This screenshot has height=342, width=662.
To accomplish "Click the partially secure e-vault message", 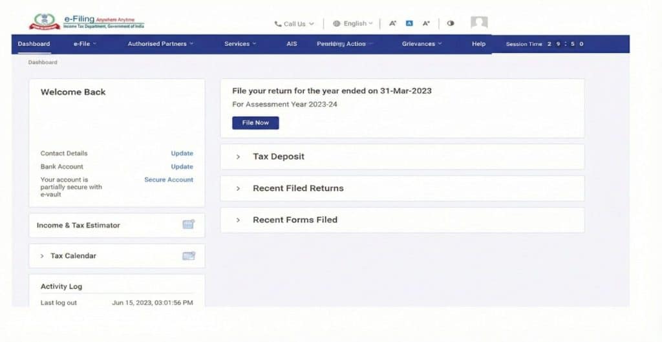I will point(71,187).
